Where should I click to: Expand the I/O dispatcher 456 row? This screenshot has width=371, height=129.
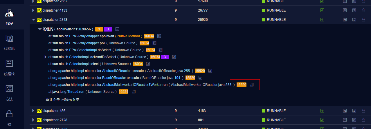pyautogui.click(x=33, y=111)
